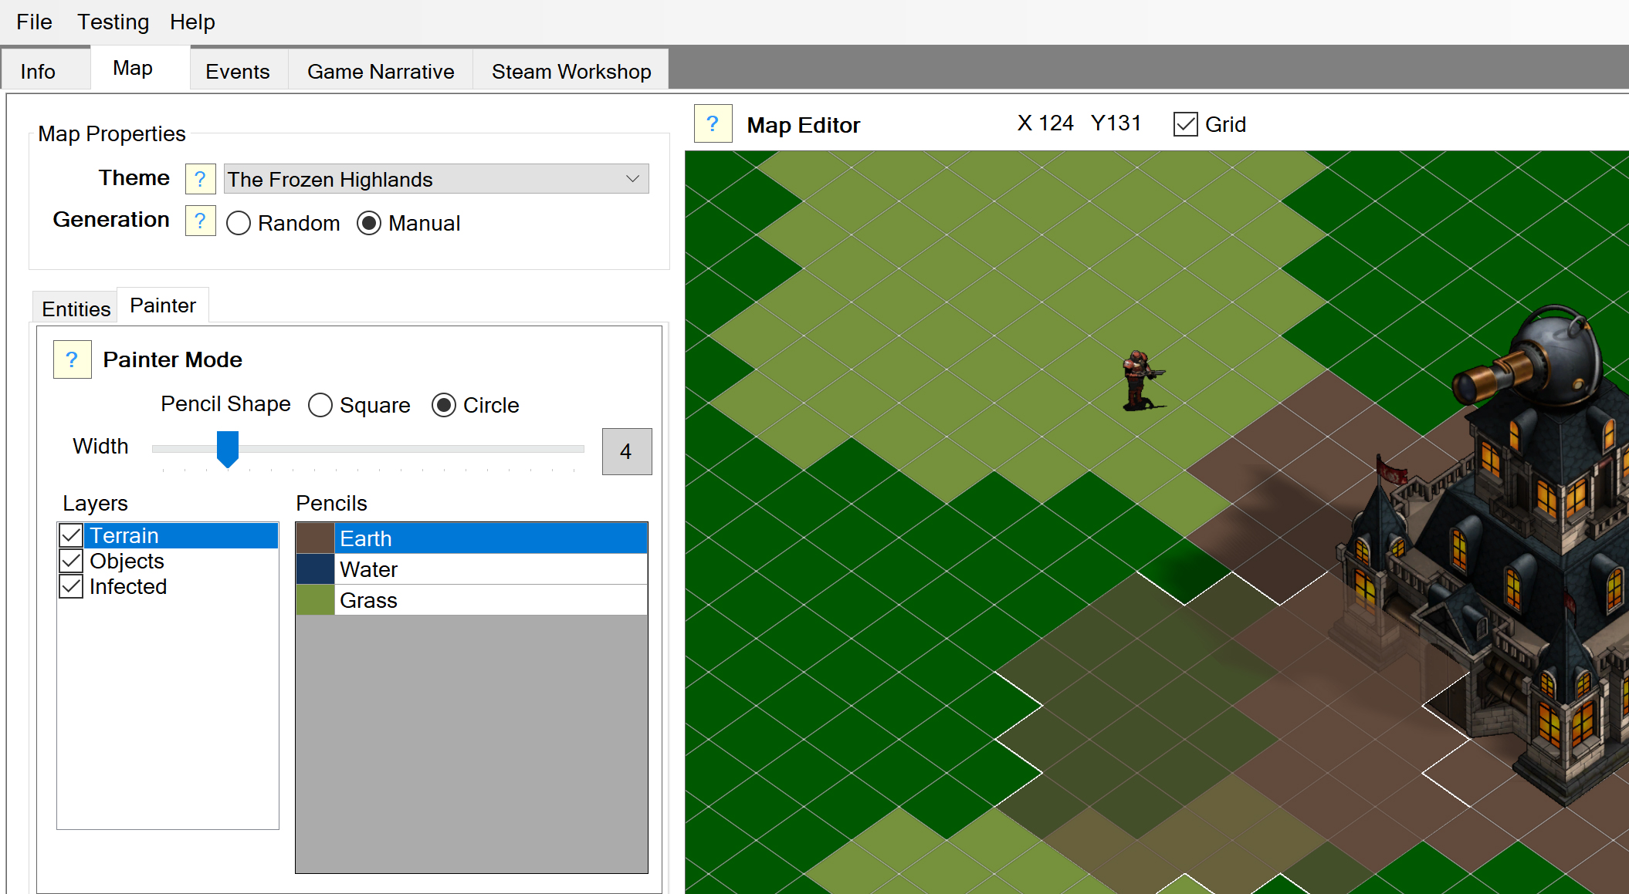
Task: Set pencil shape to Square
Action: click(x=320, y=405)
